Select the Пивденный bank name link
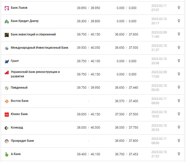The height and width of the screenshot is (162, 186). [19, 88]
